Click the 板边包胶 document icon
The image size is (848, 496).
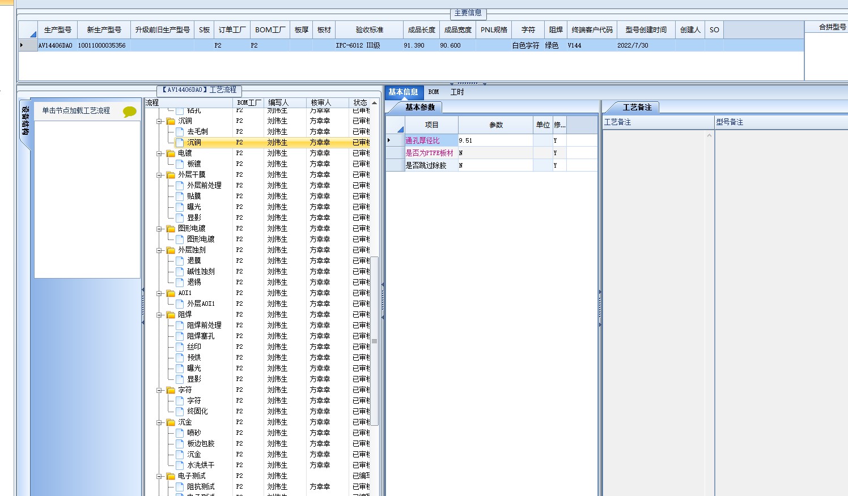(x=180, y=444)
